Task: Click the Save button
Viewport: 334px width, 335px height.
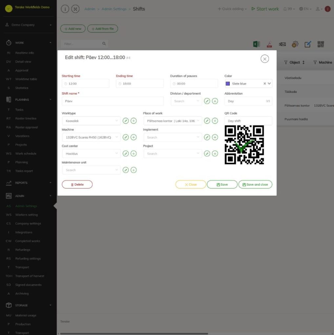Action: (222, 185)
